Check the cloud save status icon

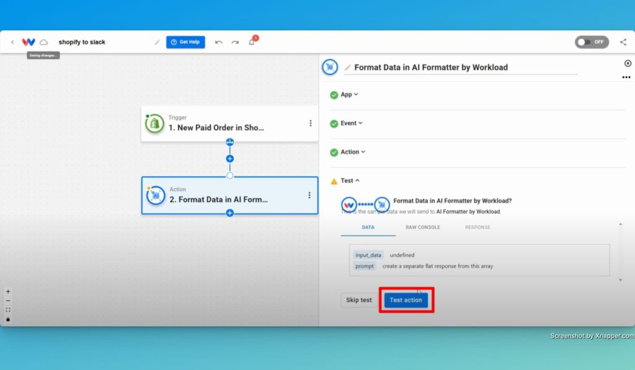(44, 42)
